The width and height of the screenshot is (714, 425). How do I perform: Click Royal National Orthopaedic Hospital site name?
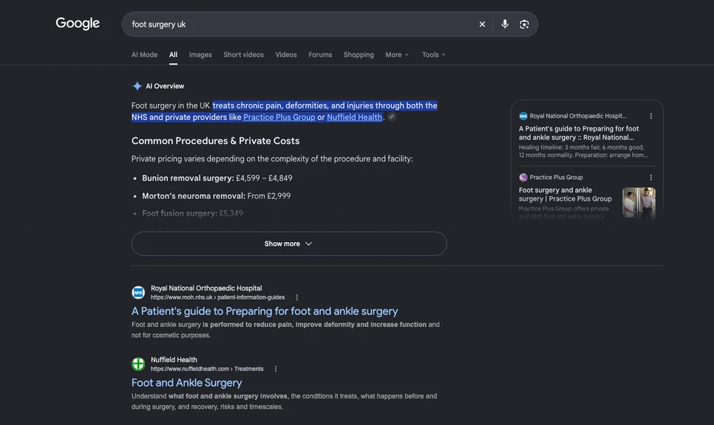coord(207,288)
